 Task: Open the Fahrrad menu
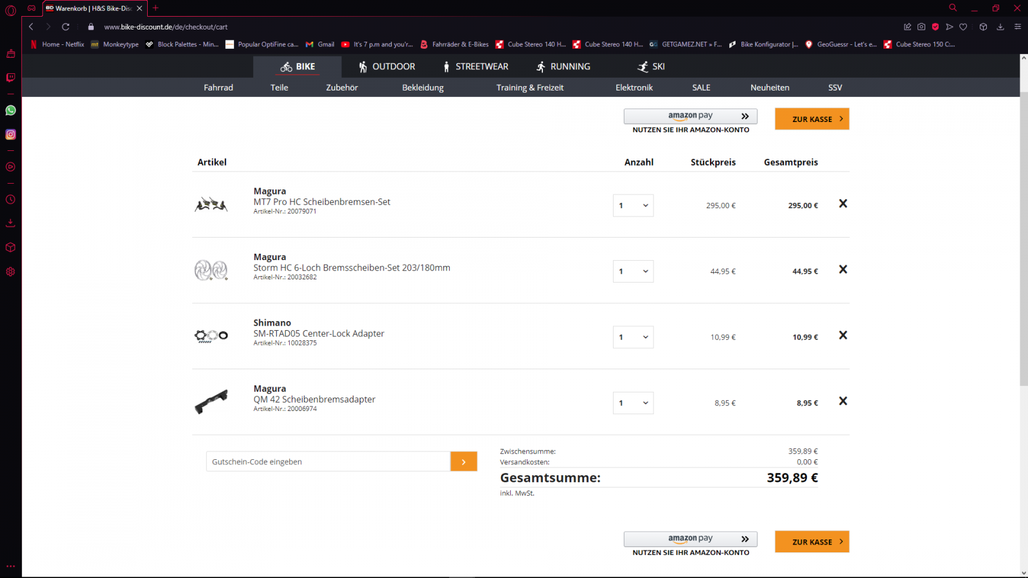coord(218,88)
